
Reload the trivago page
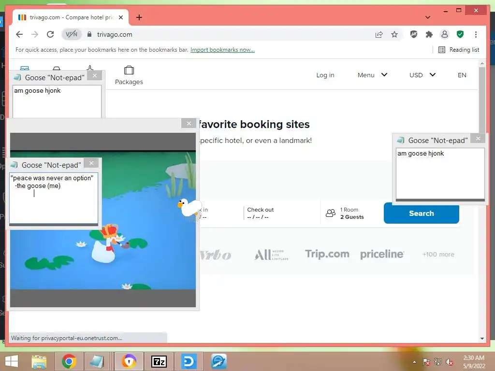pos(50,34)
